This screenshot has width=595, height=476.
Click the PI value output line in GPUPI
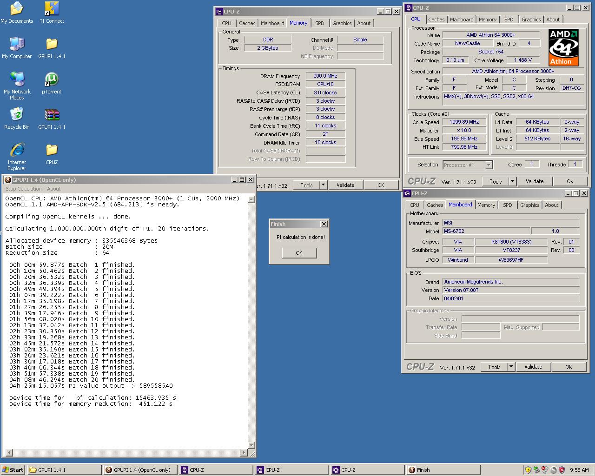(x=91, y=386)
